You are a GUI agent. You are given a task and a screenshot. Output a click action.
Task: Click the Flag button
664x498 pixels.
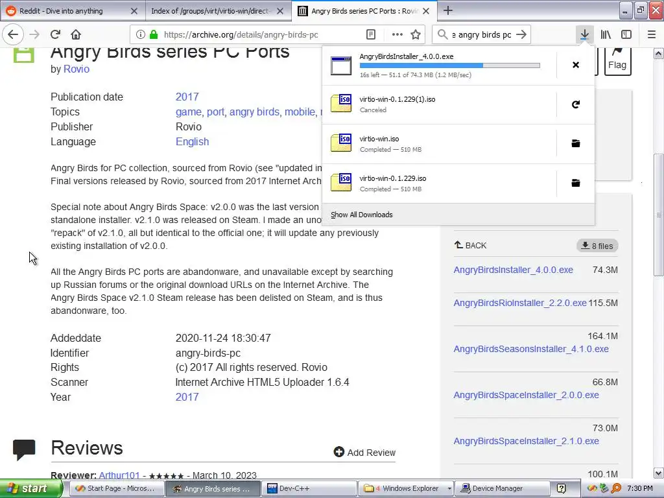tap(617, 61)
